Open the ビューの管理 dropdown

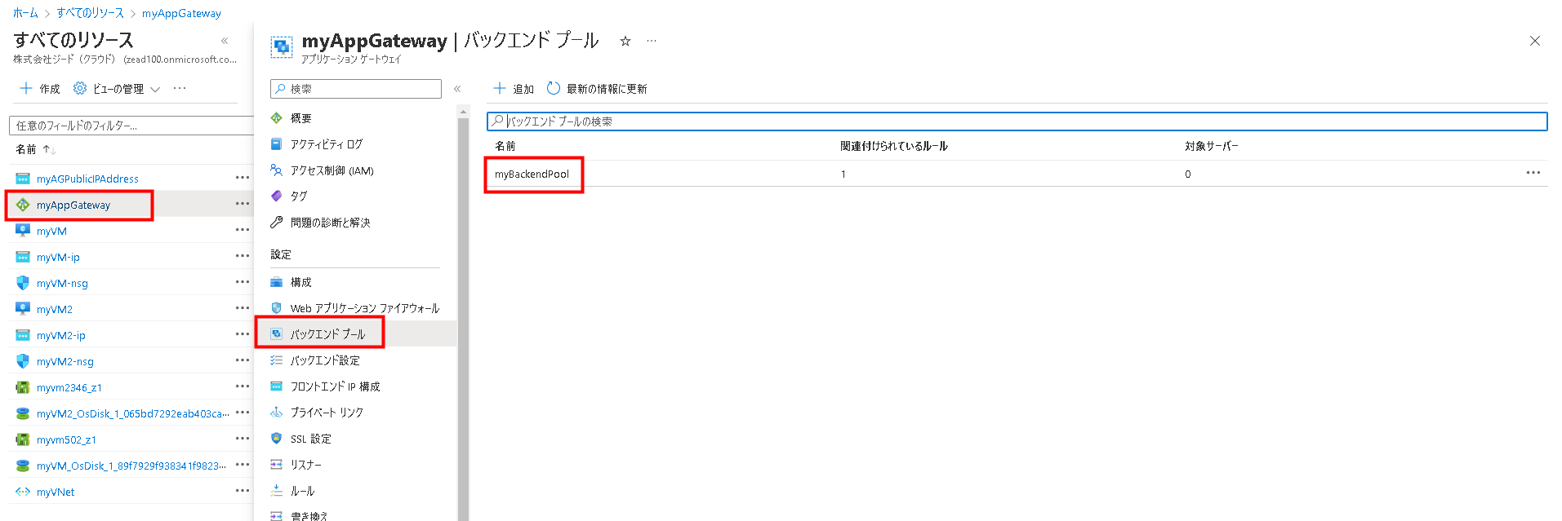click(117, 89)
